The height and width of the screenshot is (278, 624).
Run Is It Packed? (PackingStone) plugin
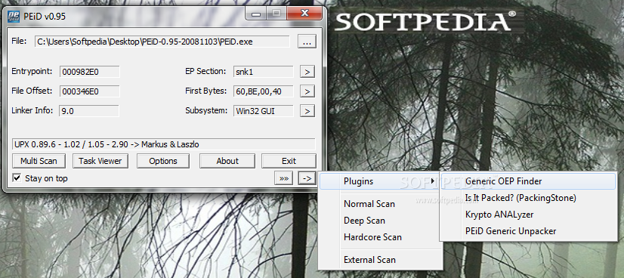coord(529,198)
